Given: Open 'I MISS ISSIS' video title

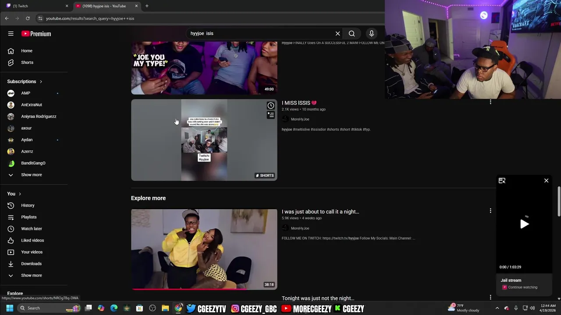Looking at the screenshot, I should [x=299, y=103].
